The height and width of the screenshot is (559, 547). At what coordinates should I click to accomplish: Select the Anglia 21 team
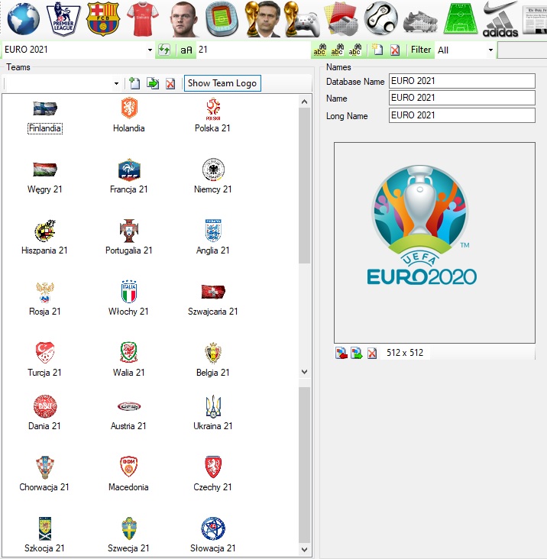click(213, 237)
